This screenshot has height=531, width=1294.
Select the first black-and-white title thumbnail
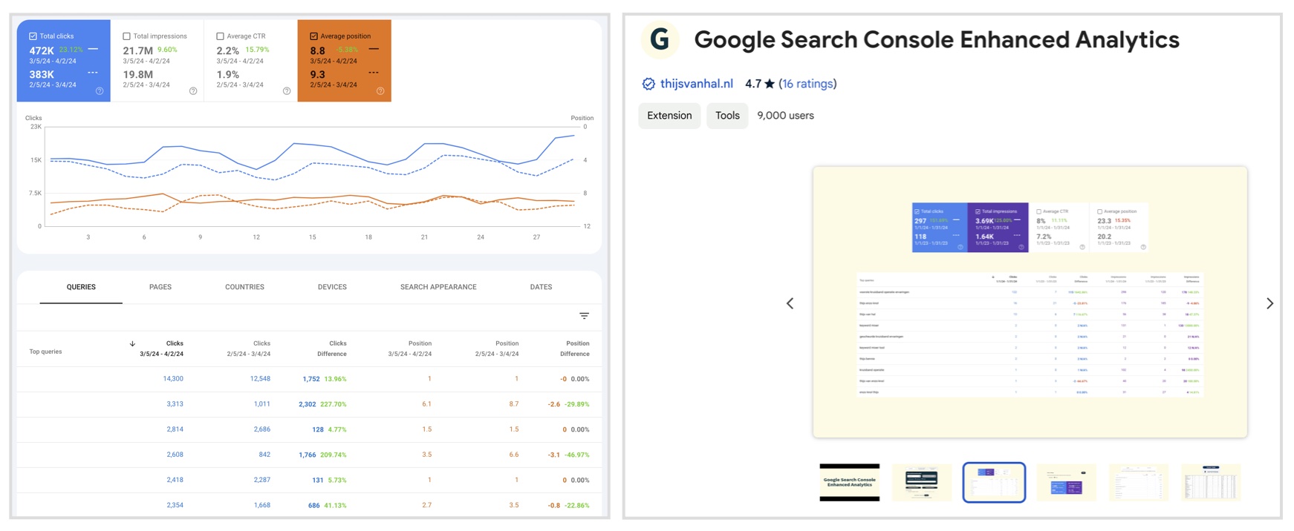coord(849,483)
